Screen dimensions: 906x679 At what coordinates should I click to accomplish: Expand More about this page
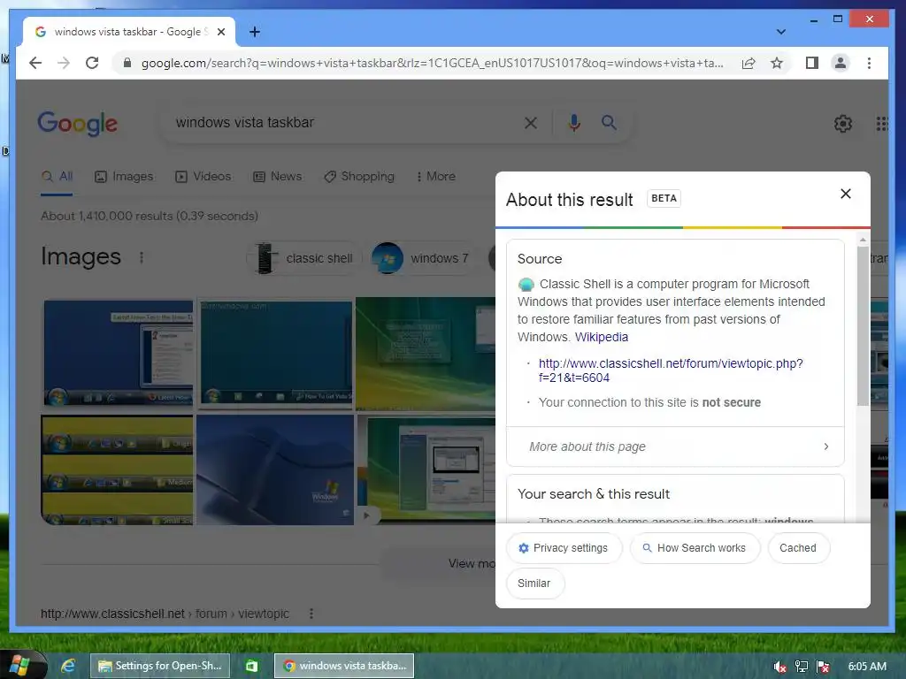pyautogui.click(x=675, y=446)
